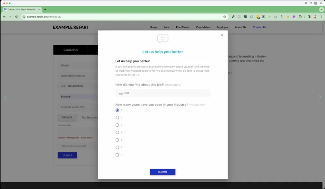Open a new browser tab
The height and width of the screenshot is (189, 325).
(x=45, y=9)
